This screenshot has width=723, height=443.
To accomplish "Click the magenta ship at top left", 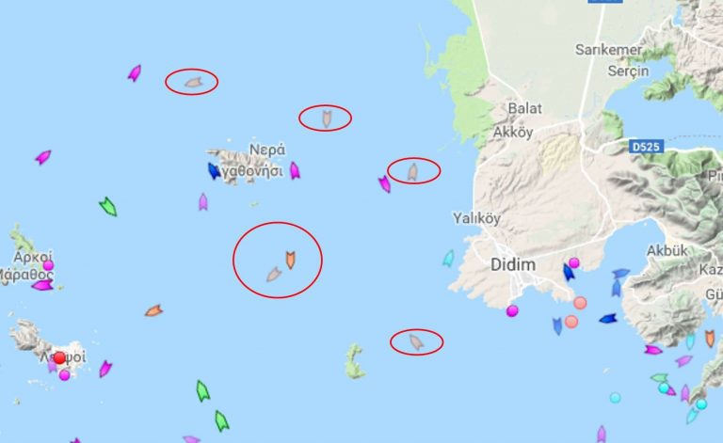I will pos(135,72).
